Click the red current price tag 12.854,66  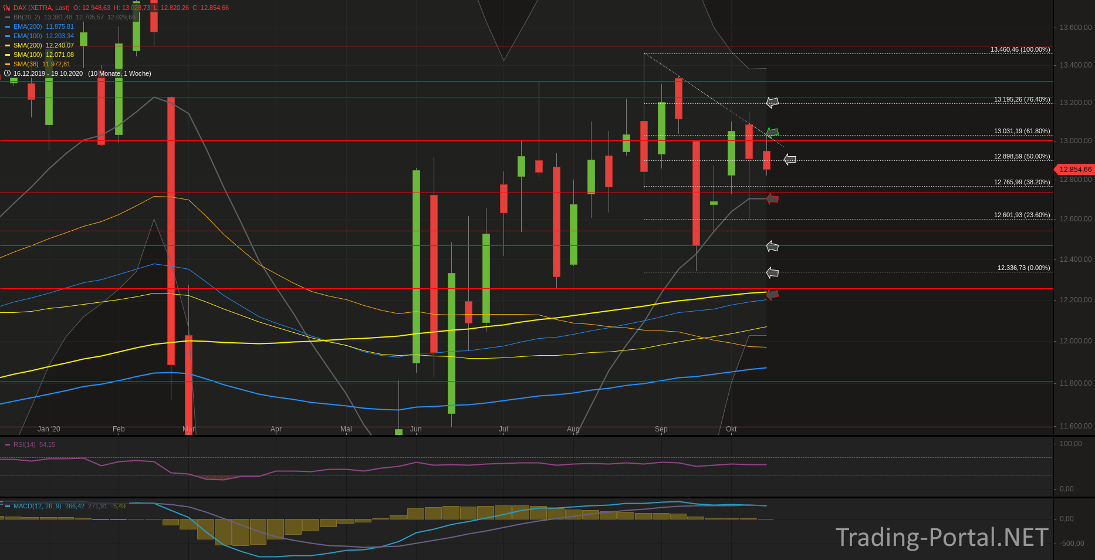coord(1074,169)
